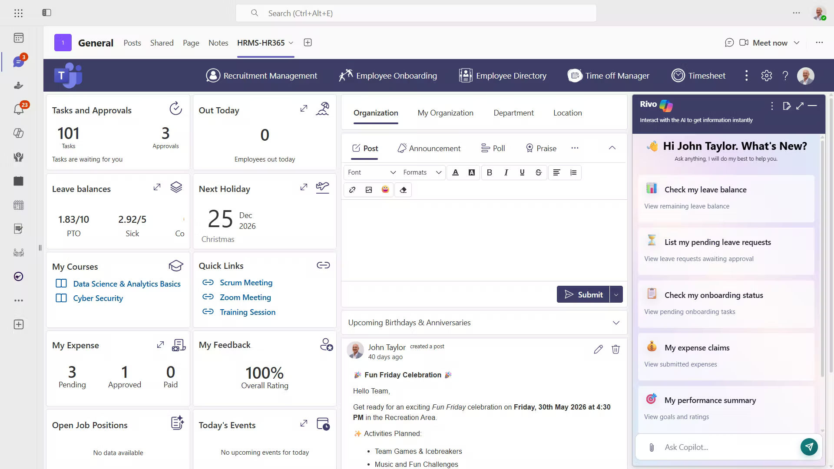Submit the post
The image size is (834, 469).
pos(583,294)
